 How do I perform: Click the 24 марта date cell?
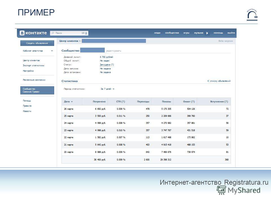coord(69,123)
